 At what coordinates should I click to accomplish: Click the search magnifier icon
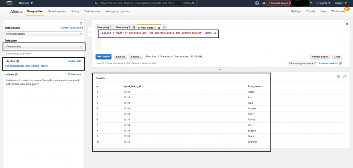(x=97, y=3)
